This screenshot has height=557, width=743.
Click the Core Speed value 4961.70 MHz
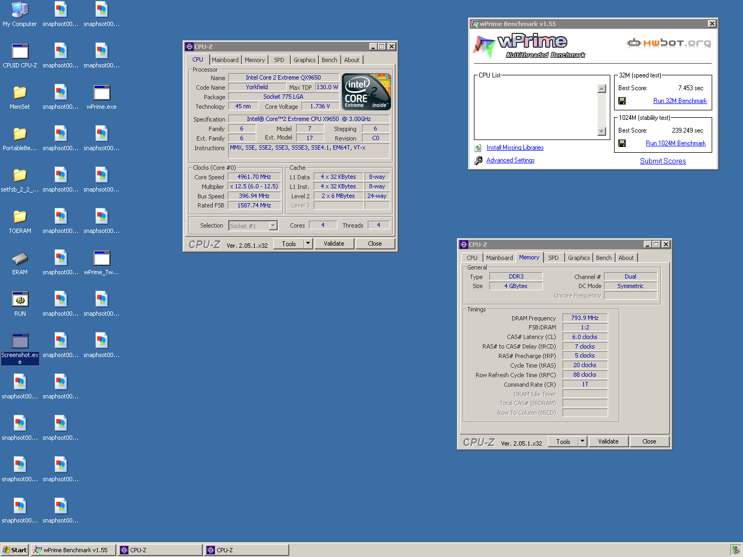254,177
